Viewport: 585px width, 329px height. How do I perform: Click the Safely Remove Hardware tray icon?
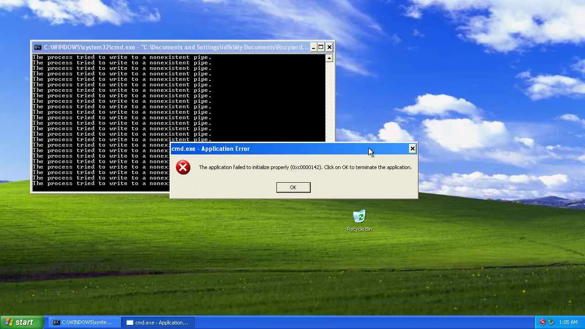pos(551,322)
